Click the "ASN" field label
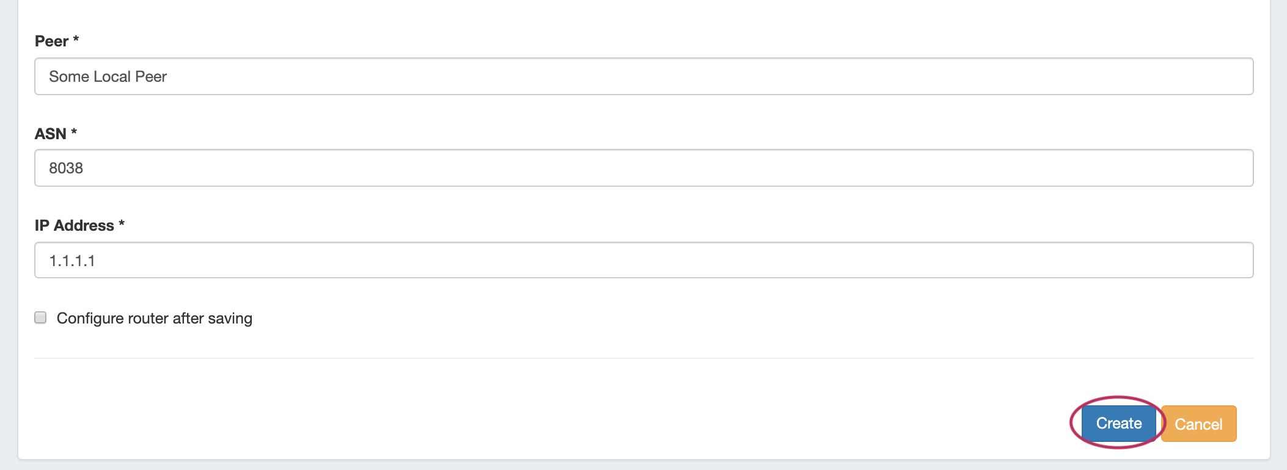 50,134
